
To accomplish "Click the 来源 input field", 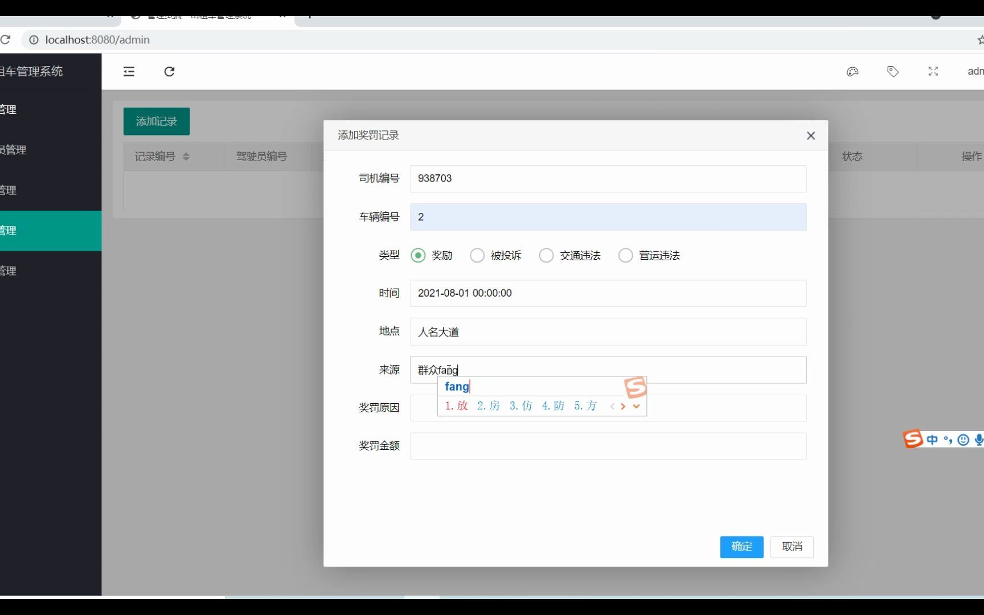I will click(608, 370).
